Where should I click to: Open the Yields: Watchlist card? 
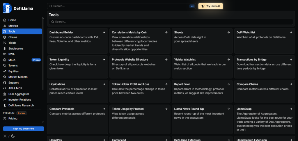point(202,67)
